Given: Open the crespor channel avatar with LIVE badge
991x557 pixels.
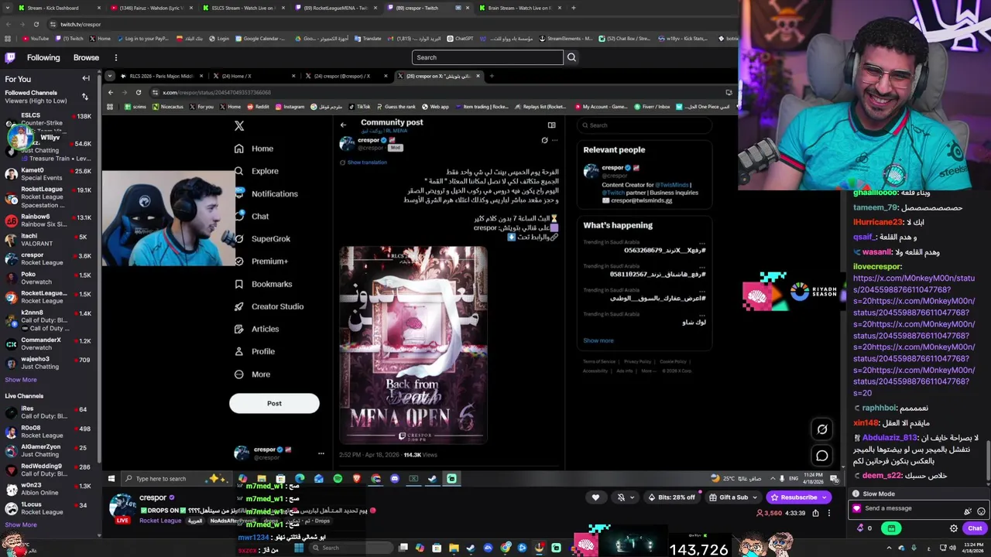Looking at the screenshot, I should (122, 507).
